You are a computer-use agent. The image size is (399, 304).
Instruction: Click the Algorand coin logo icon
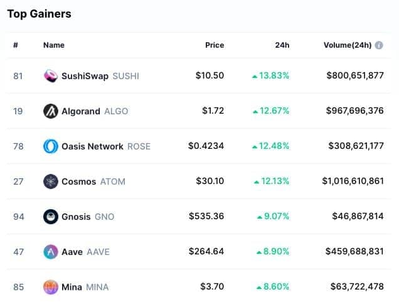(51, 111)
